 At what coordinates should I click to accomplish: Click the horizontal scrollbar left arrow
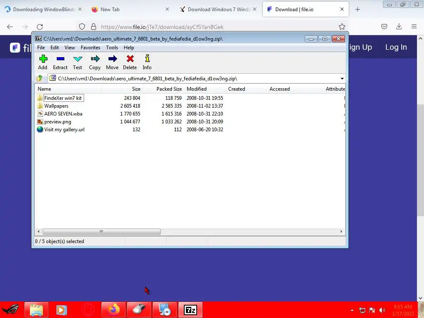pos(39,231)
